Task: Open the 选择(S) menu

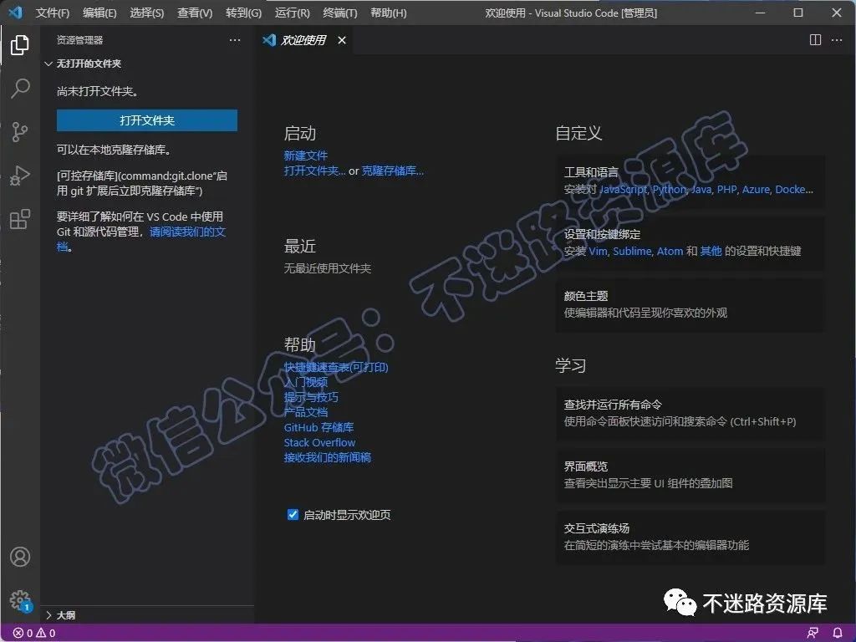Action: [147, 13]
